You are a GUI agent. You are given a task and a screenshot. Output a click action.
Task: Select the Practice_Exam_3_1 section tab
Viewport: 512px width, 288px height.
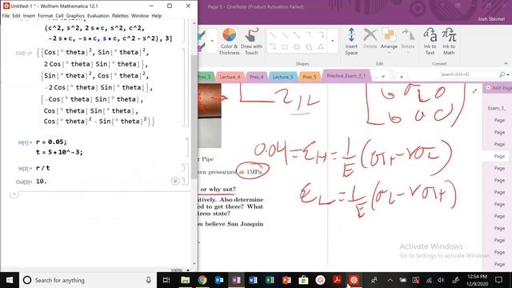pos(346,76)
